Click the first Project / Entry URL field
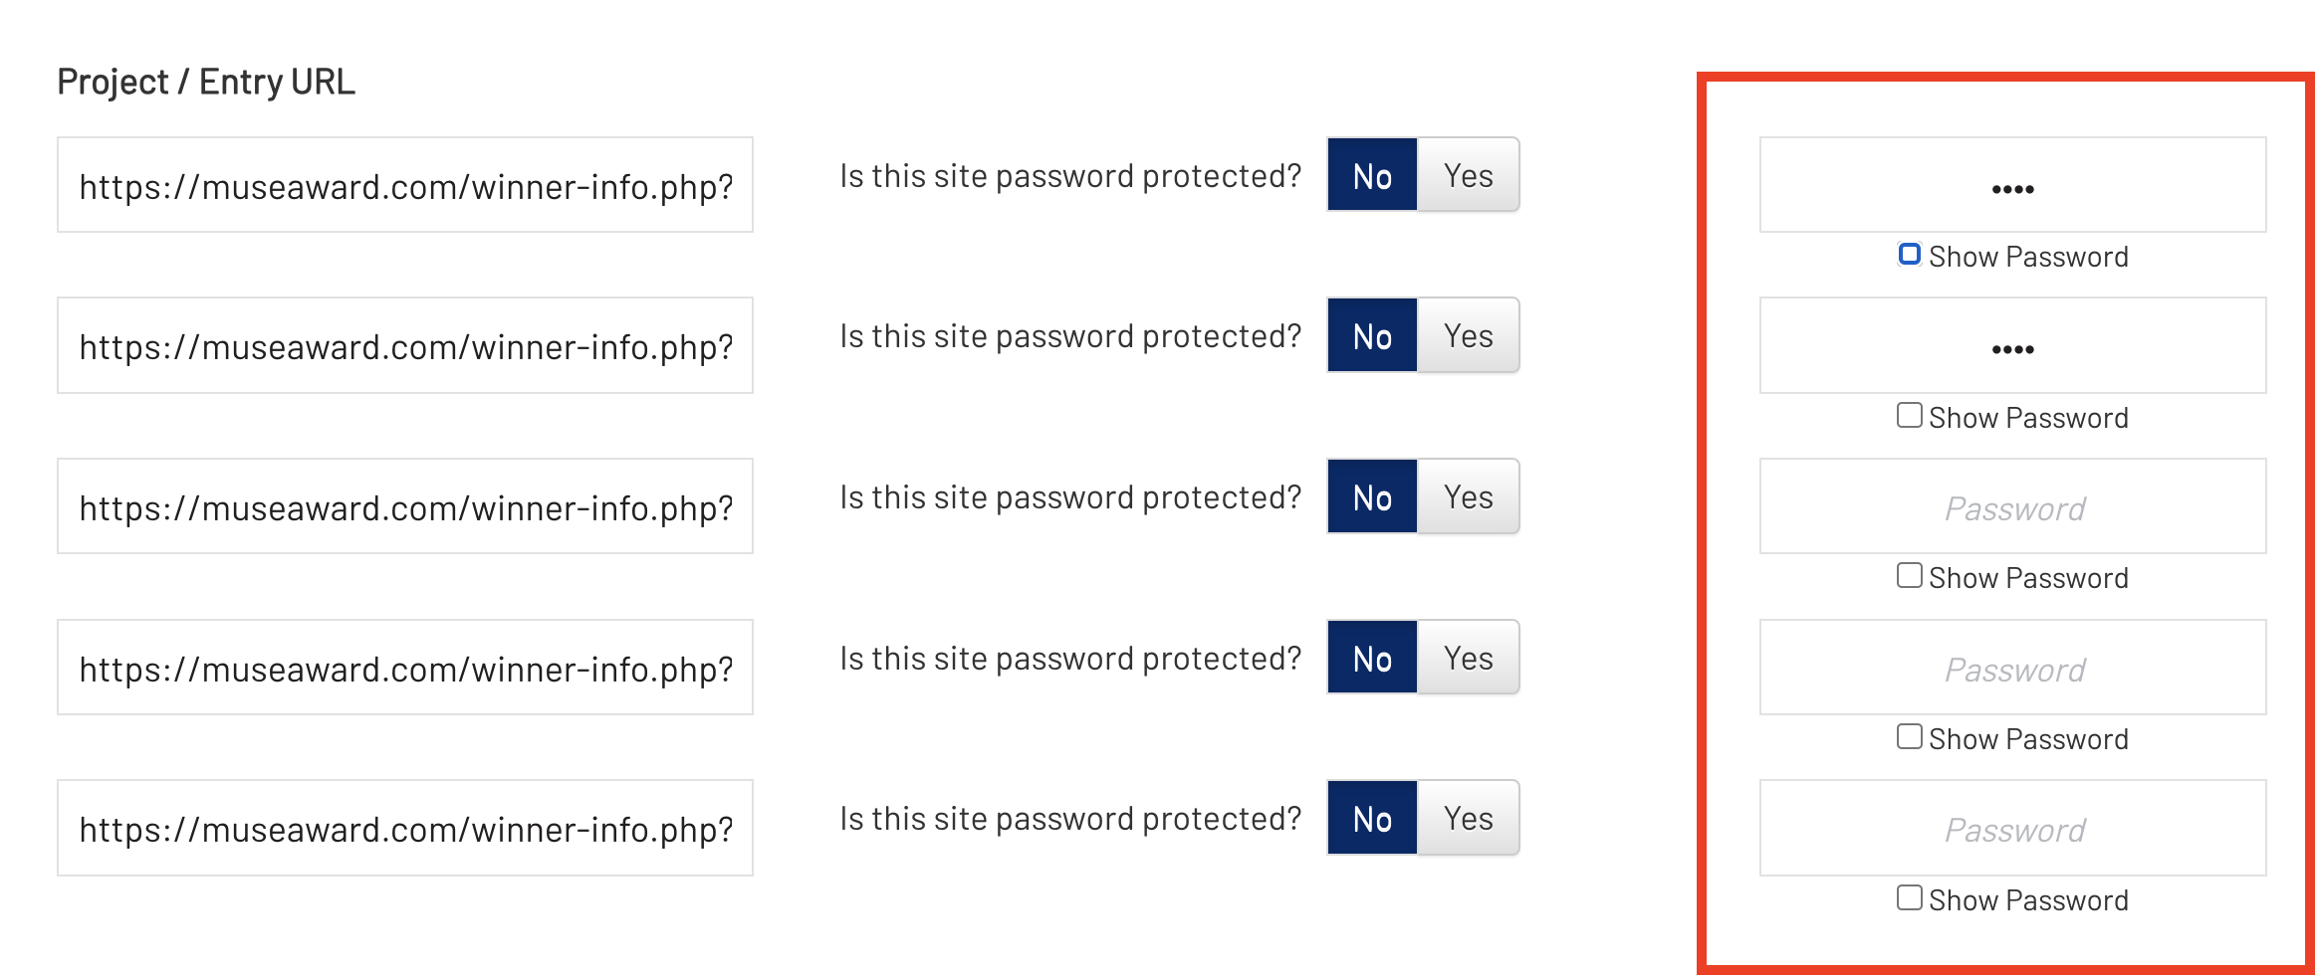 [405, 185]
